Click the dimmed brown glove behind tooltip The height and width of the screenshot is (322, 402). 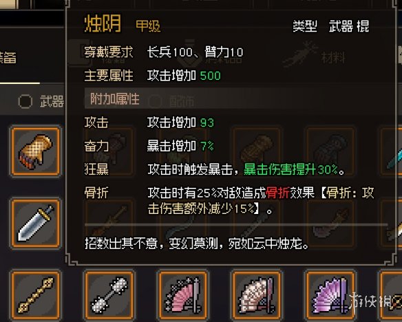(x=256, y=151)
